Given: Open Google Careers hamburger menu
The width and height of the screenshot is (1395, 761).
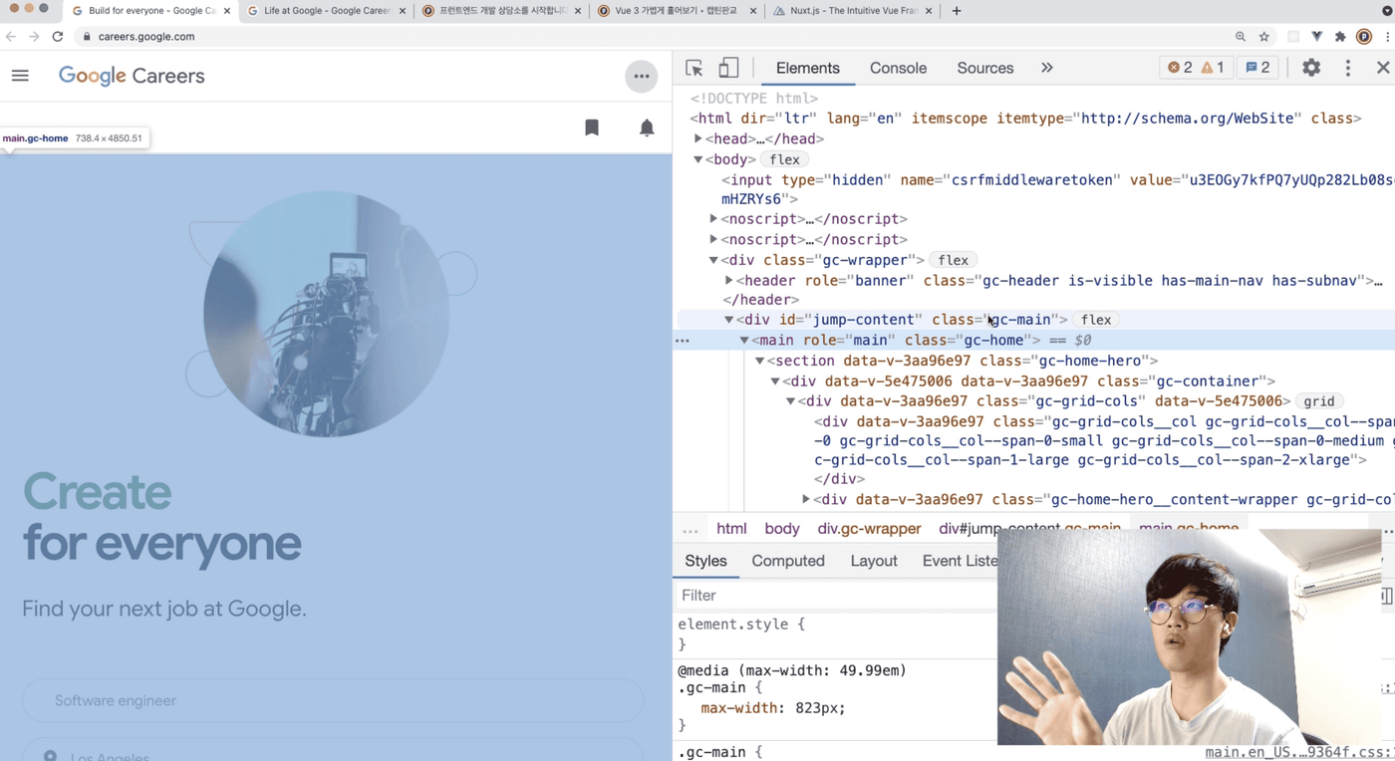Looking at the screenshot, I should pos(20,76).
